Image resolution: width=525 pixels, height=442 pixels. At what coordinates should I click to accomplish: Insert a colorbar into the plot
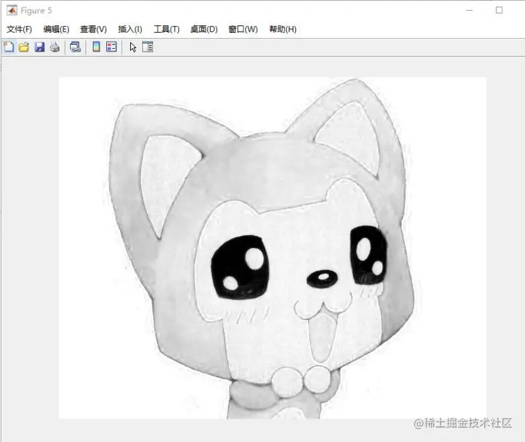[x=95, y=46]
